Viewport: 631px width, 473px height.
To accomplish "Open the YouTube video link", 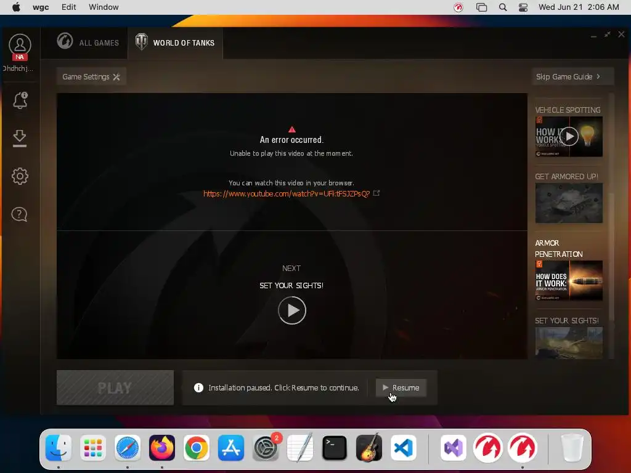I will point(286,193).
